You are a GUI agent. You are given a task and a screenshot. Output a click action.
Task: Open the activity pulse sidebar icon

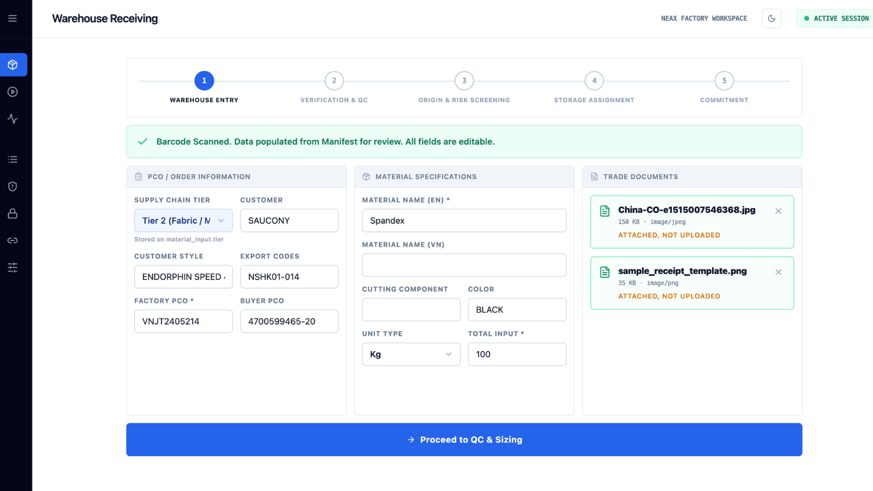pyautogui.click(x=13, y=119)
